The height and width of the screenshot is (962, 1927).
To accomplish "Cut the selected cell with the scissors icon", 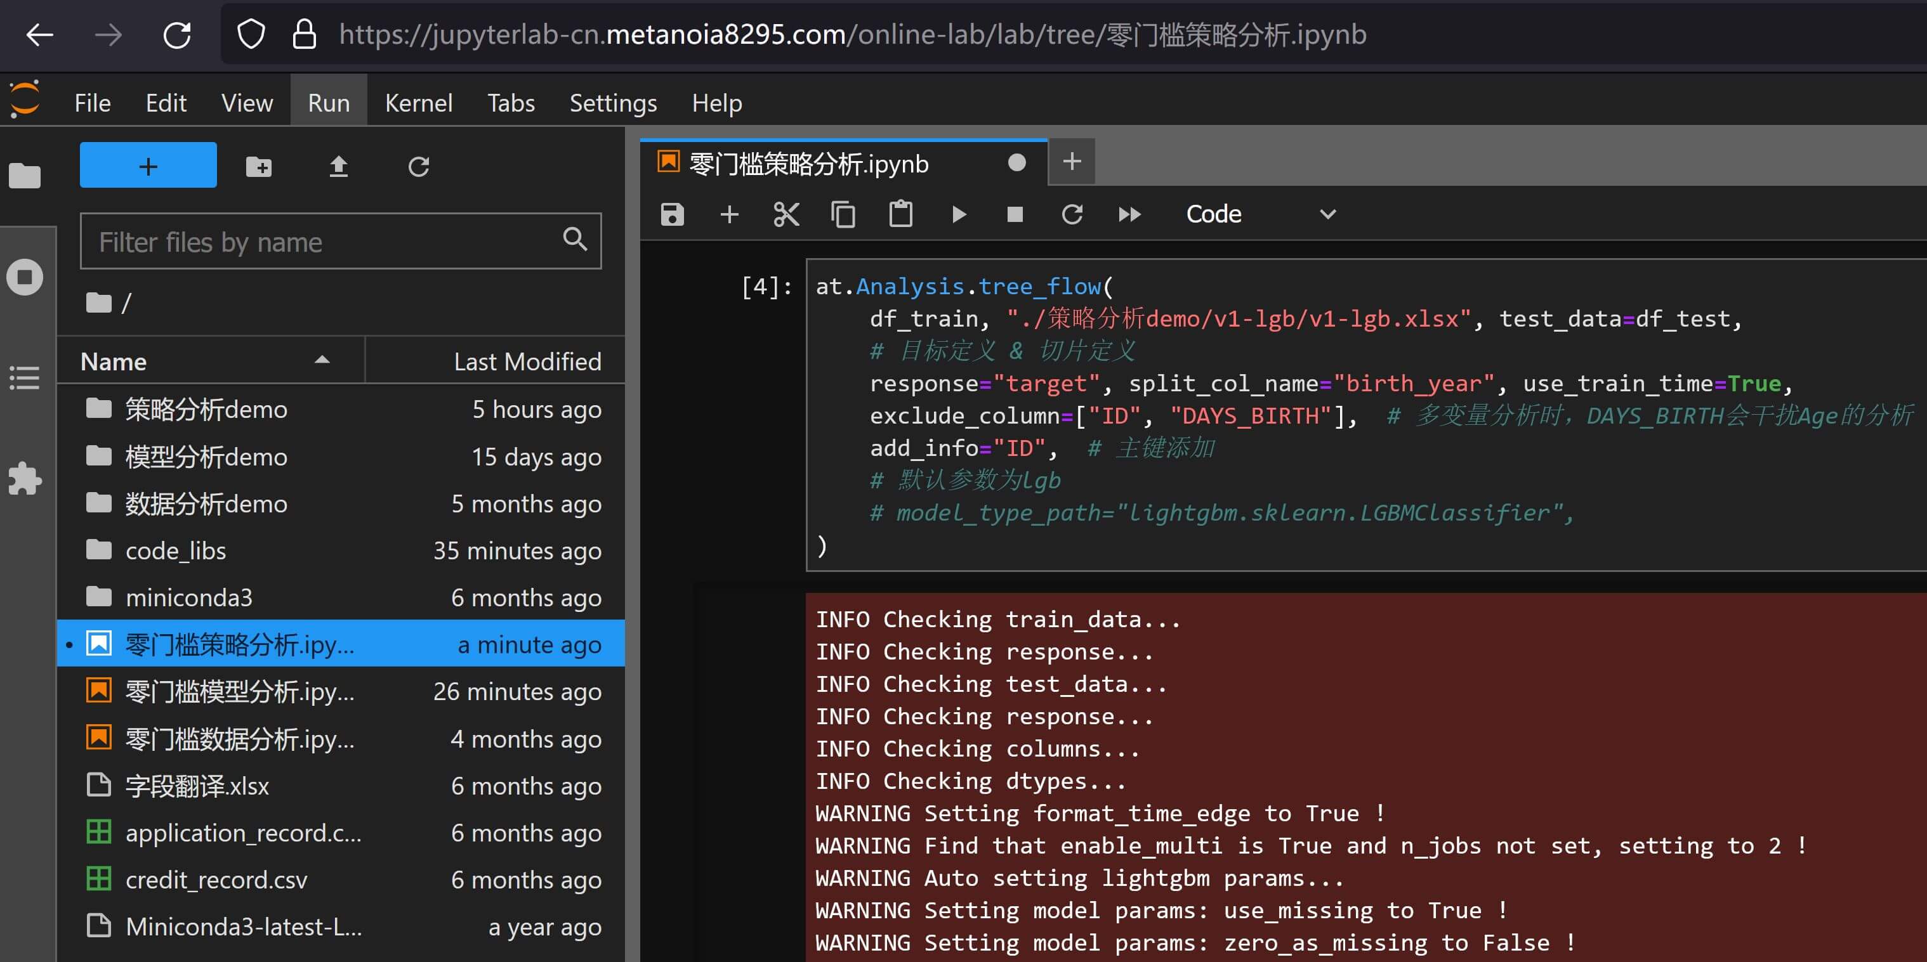I will 786,214.
